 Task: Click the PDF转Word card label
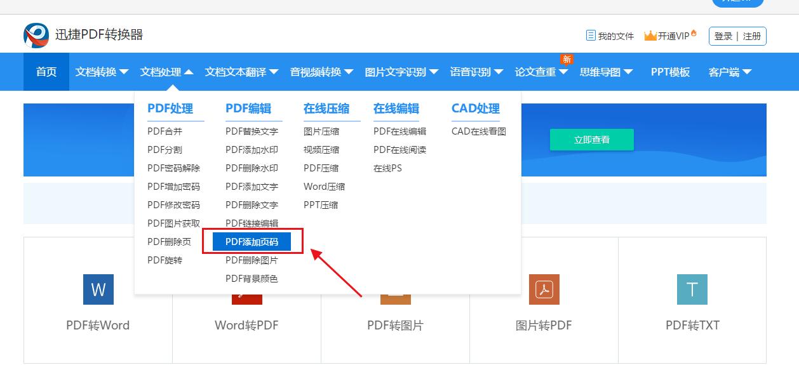point(98,325)
